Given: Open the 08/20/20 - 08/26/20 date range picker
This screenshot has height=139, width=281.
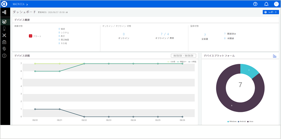Looking at the screenshot, I should 183,56.
